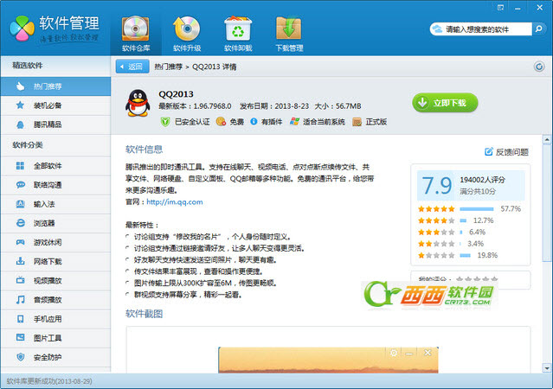Click the 已安全认证 shield badge
553x389 pixels.
(x=165, y=122)
